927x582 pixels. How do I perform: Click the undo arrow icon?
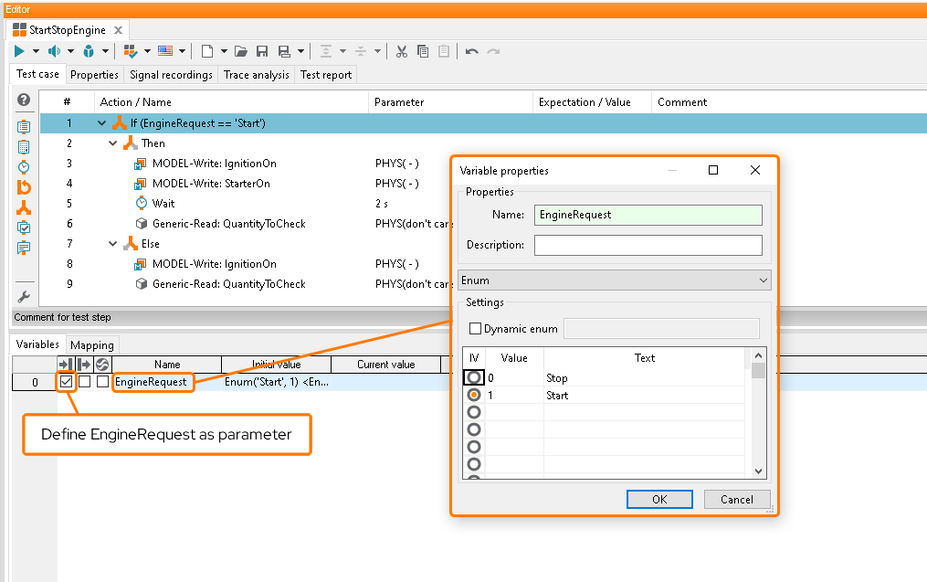pyautogui.click(x=472, y=51)
